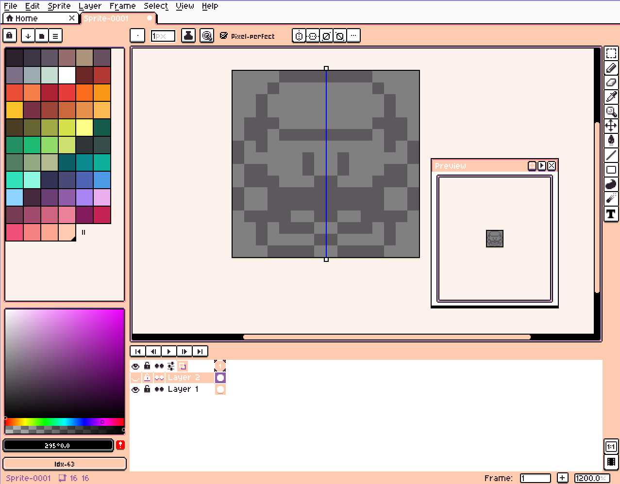
Task: Open symmetry options ellipsis menu
Action: point(353,36)
